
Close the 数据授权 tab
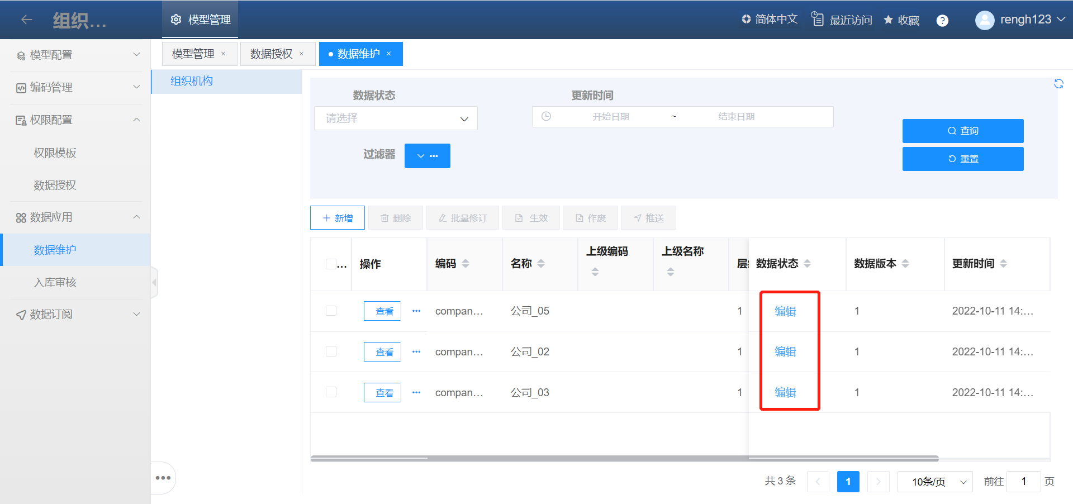point(302,54)
